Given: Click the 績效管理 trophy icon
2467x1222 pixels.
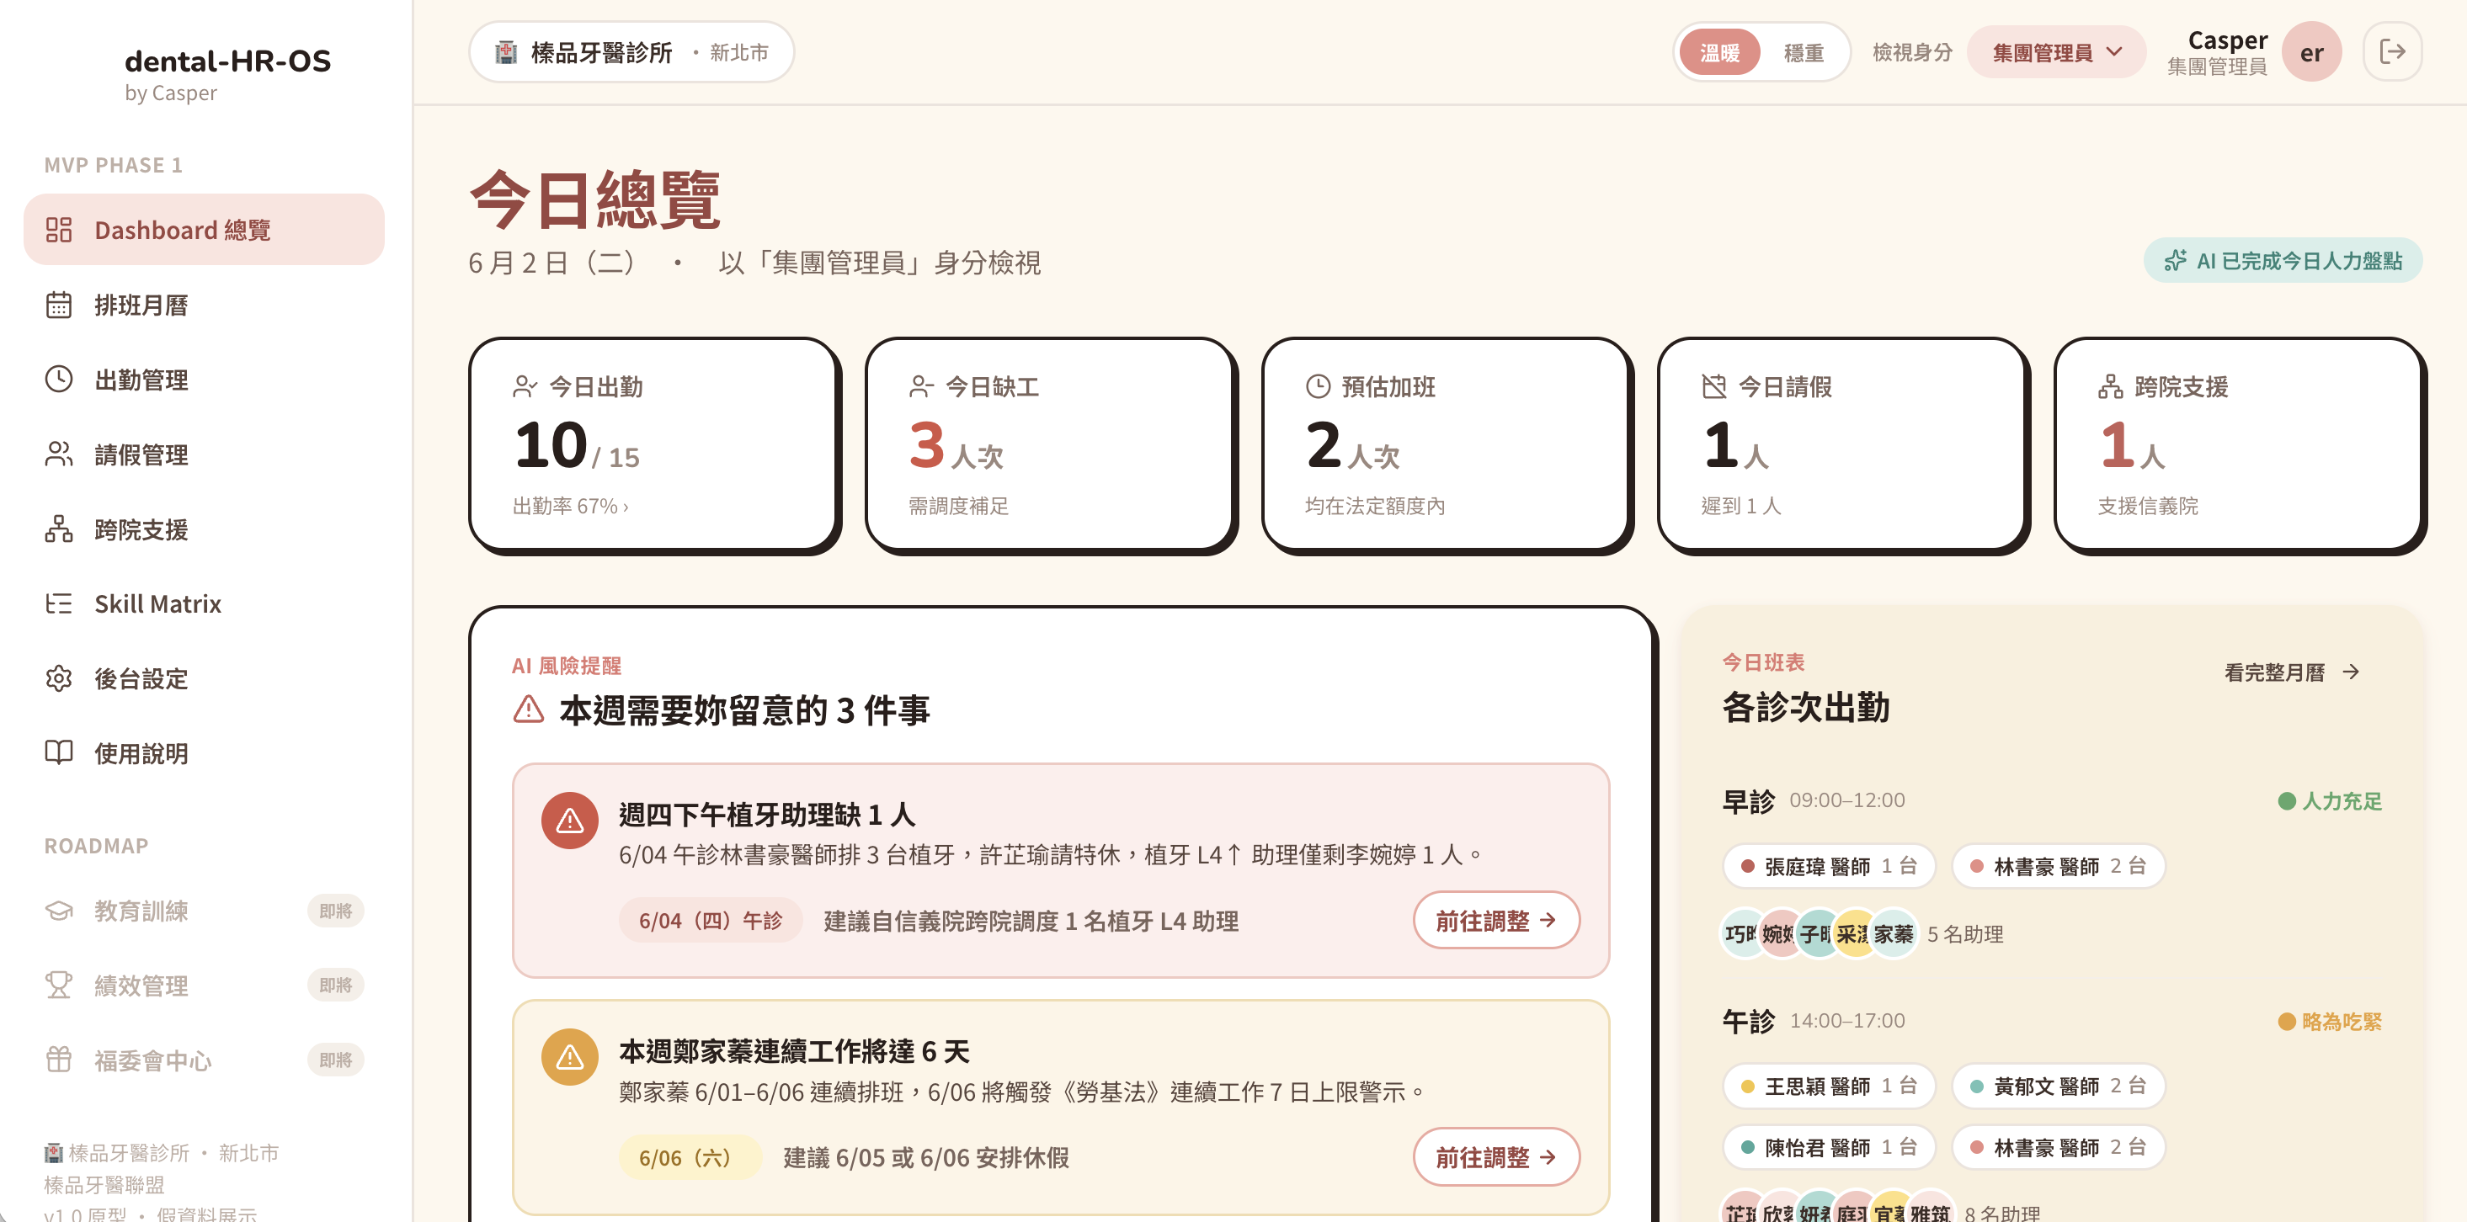Looking at the screenshot, I should [58, 985].
